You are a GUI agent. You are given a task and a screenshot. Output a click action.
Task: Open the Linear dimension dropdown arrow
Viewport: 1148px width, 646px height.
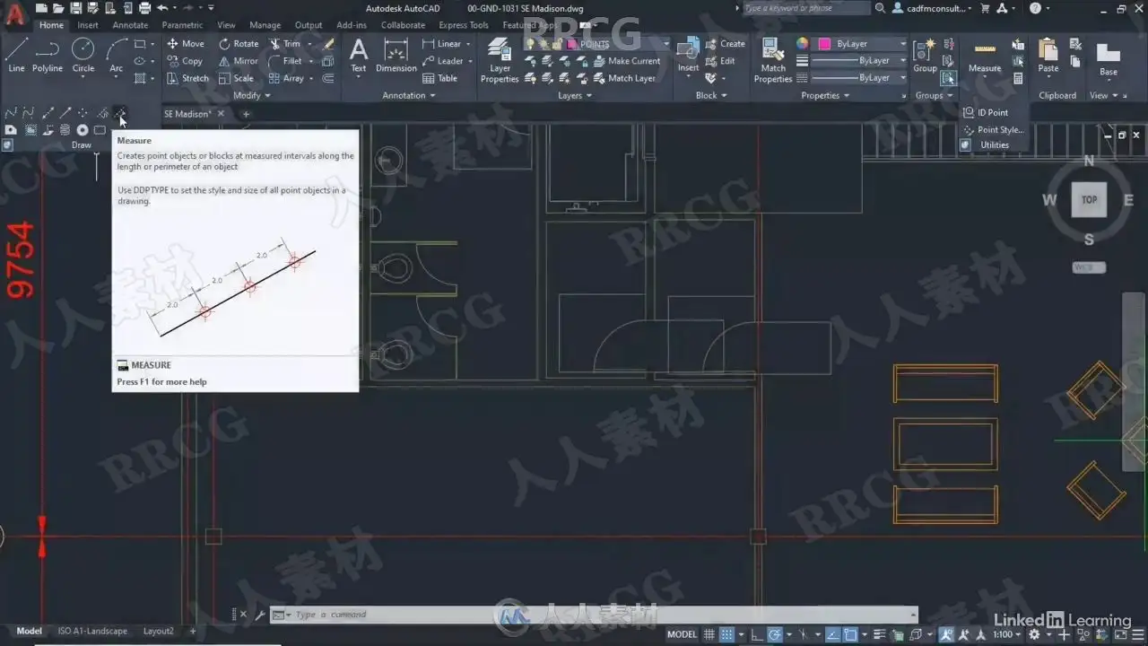468,44
